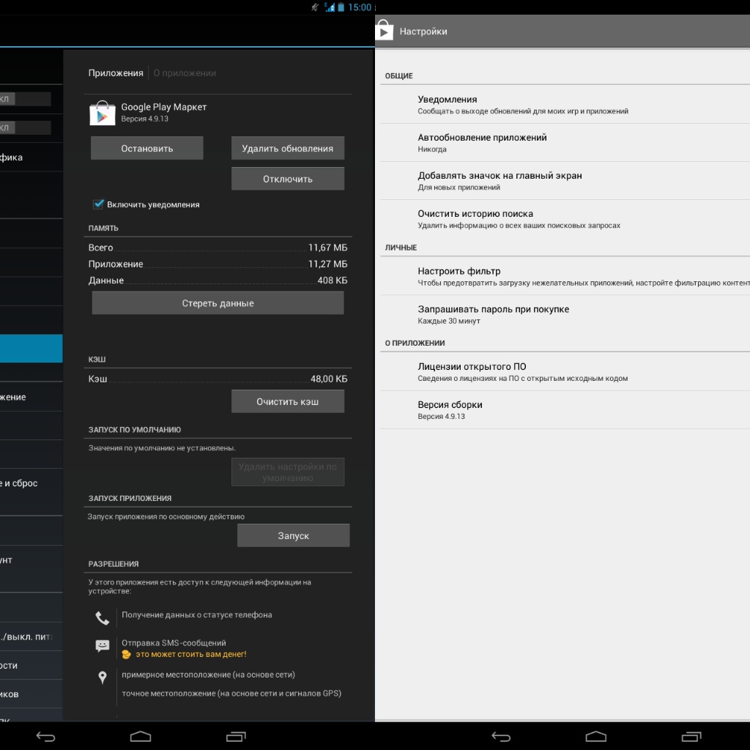Viewport: 750px width, 750px height.
Task: Tap the SMS permission message icon
Action: tap(103, 646)
